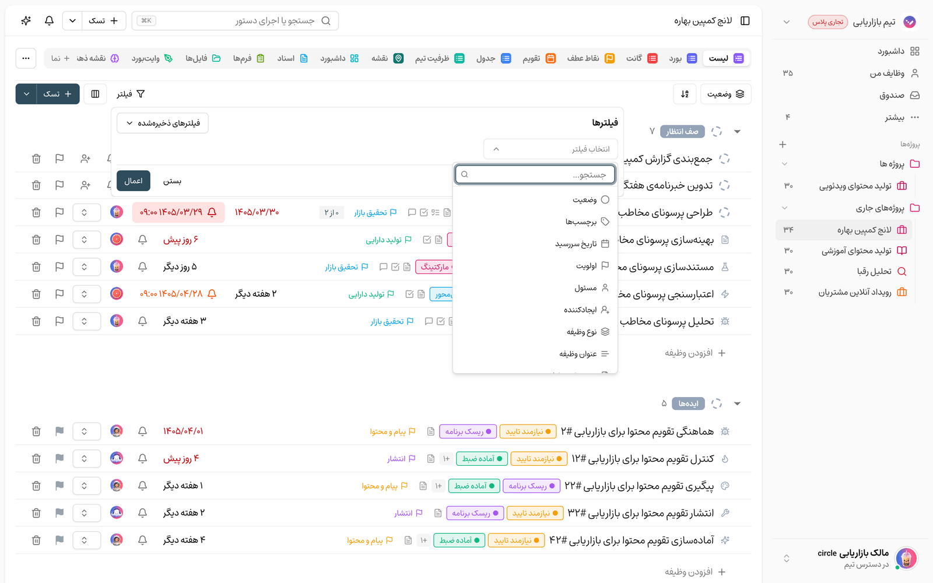
Task: Click the sort order icon next to وضعیت
Action: pos(685,94)
